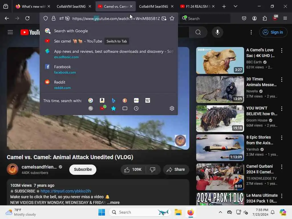Open Firefox View tab list icon

click(x=6, y=6)
